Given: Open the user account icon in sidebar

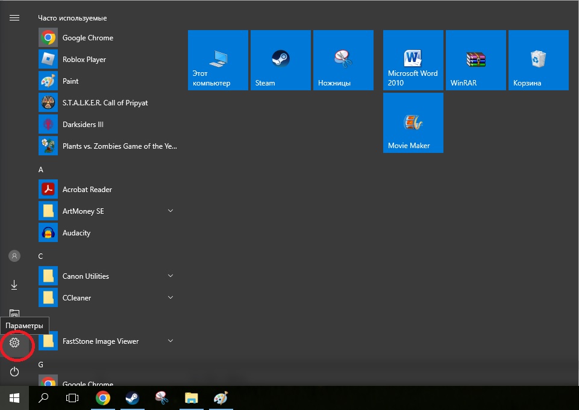Looking at the screenshot, I should (14, 256).
